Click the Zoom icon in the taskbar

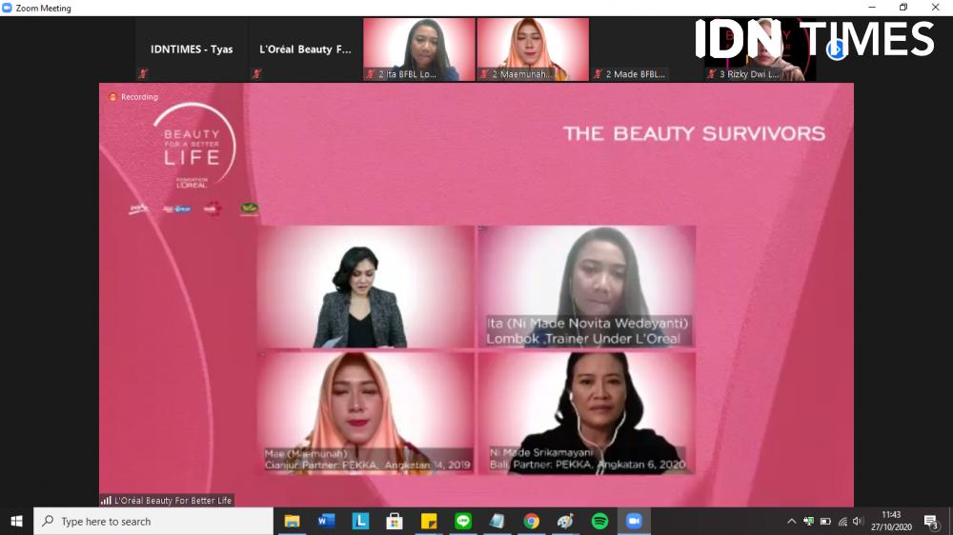tap(634, 521)
